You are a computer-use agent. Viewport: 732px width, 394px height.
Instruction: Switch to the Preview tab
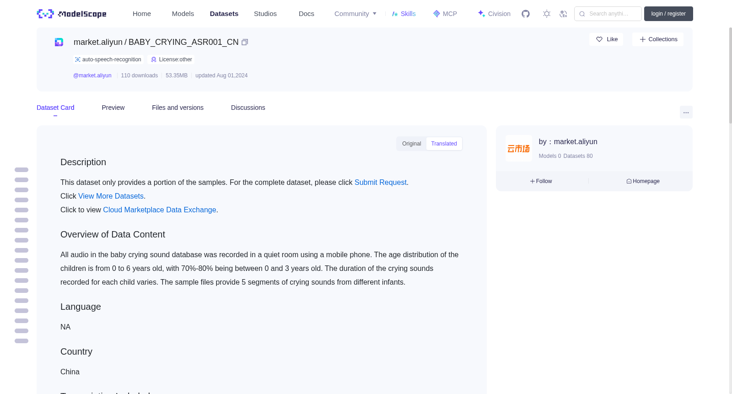point(113,108)
